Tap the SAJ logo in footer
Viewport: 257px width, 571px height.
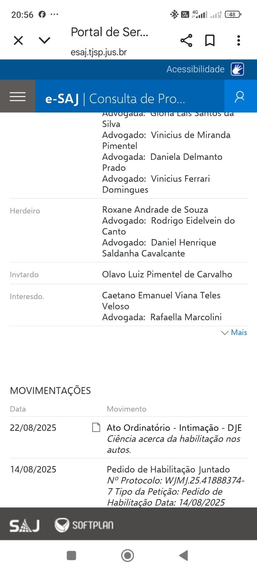(x=24, y=525)
